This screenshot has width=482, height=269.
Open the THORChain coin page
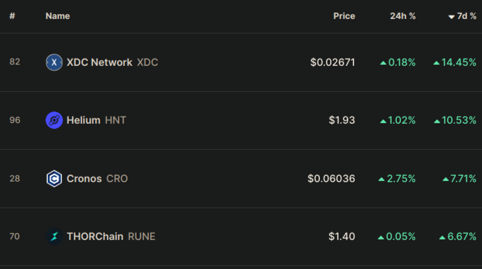point(95,237)
